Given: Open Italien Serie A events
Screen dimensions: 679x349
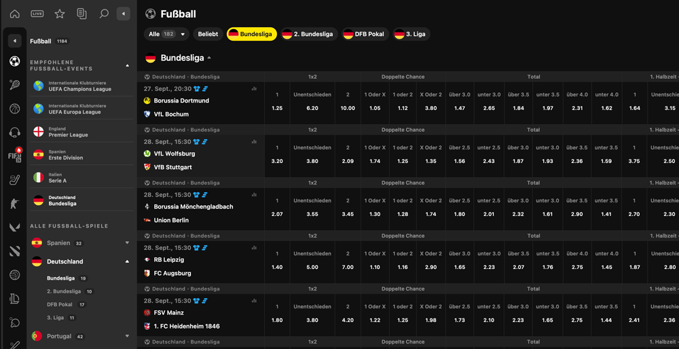Looking at the screenshot, I should pyautogui.click(x=81, y=178).
